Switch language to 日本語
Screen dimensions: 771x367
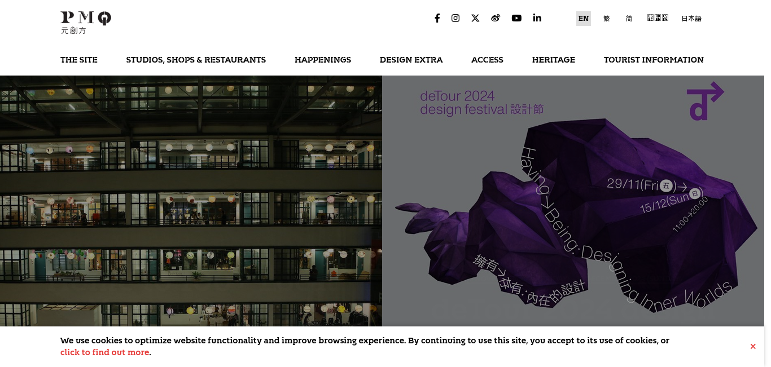coord(691,19)
